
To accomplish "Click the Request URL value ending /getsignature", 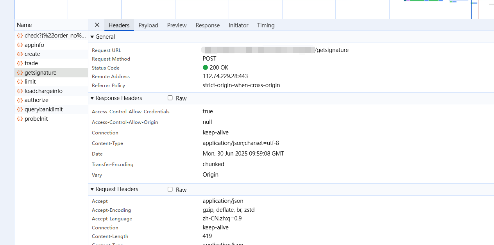I will 276,50.
